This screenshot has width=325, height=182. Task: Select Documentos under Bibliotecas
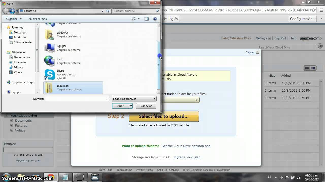pos(22,57)
